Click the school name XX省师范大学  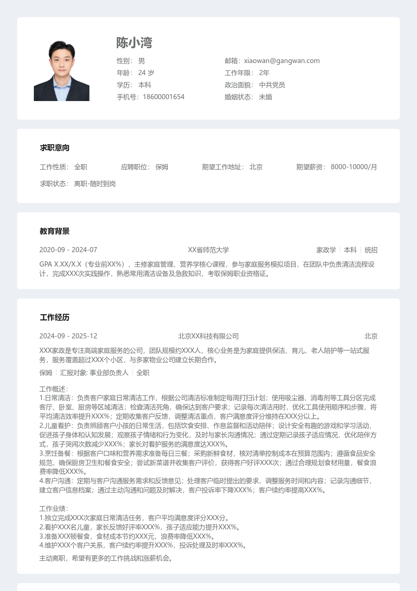(208, 250)
